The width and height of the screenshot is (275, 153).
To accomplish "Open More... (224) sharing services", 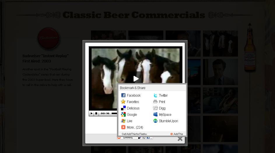I will 132,127.
